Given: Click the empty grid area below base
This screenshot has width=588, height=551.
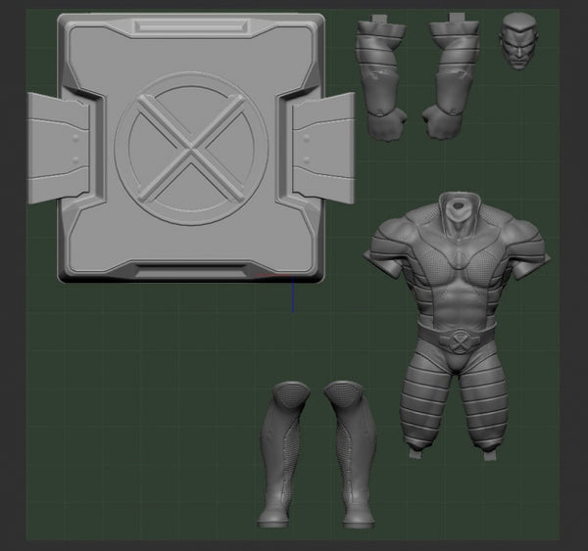Looking at the screenshot, I should [x=147, y=391].
